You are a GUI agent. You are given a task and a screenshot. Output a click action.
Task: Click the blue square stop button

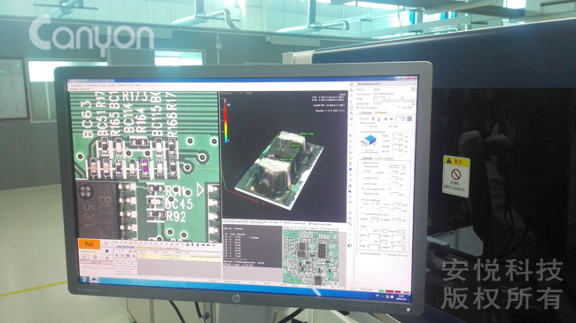[107, 251]
